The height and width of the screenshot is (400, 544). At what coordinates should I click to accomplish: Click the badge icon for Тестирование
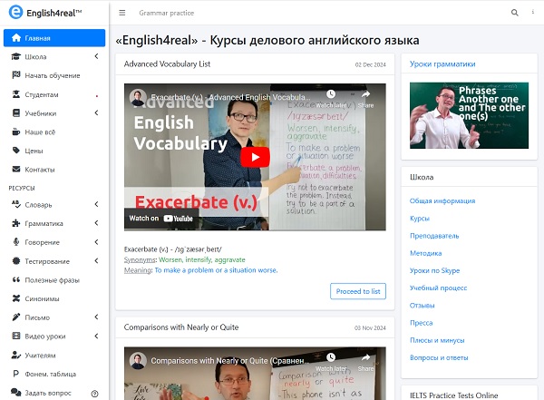(x=16, y=260)
